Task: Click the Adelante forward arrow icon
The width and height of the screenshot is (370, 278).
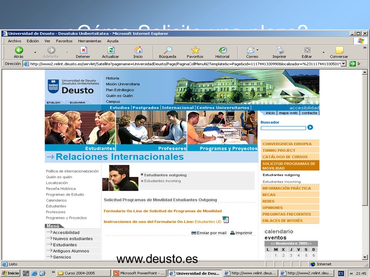Action: point(51,50)
